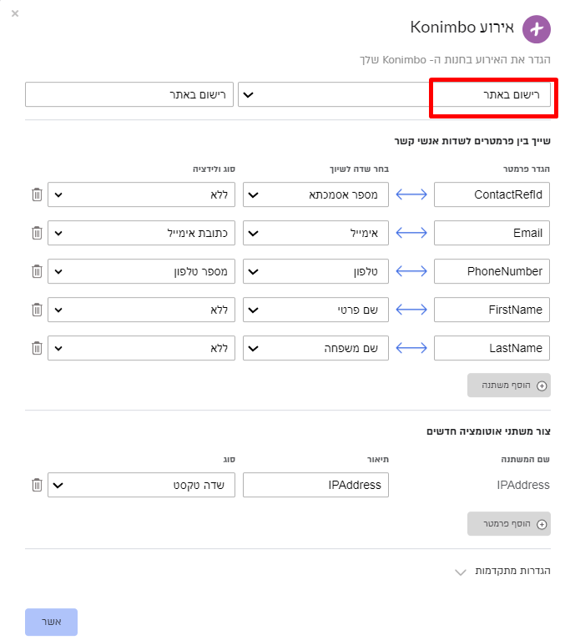This screenshot has height=640, width=570.
Task: Click the arrow link icon beside FirstName
Action: [411, 310]
